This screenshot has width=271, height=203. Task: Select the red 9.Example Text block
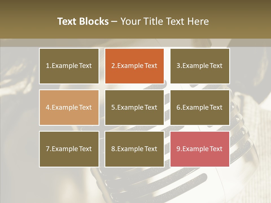point(200,149)
